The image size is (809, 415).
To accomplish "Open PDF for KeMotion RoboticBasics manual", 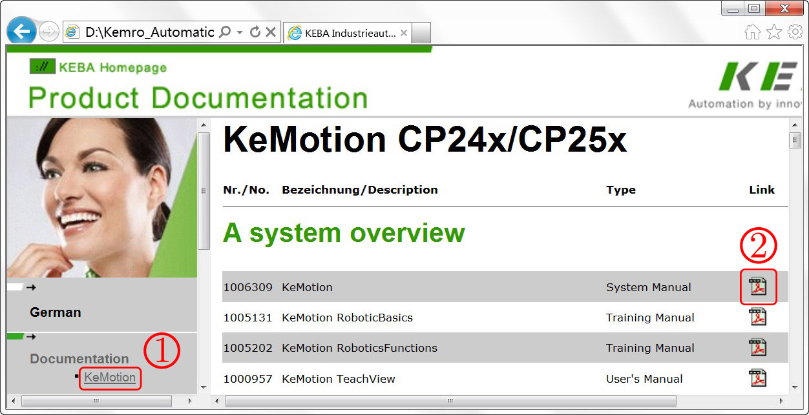I will [757, 317].
